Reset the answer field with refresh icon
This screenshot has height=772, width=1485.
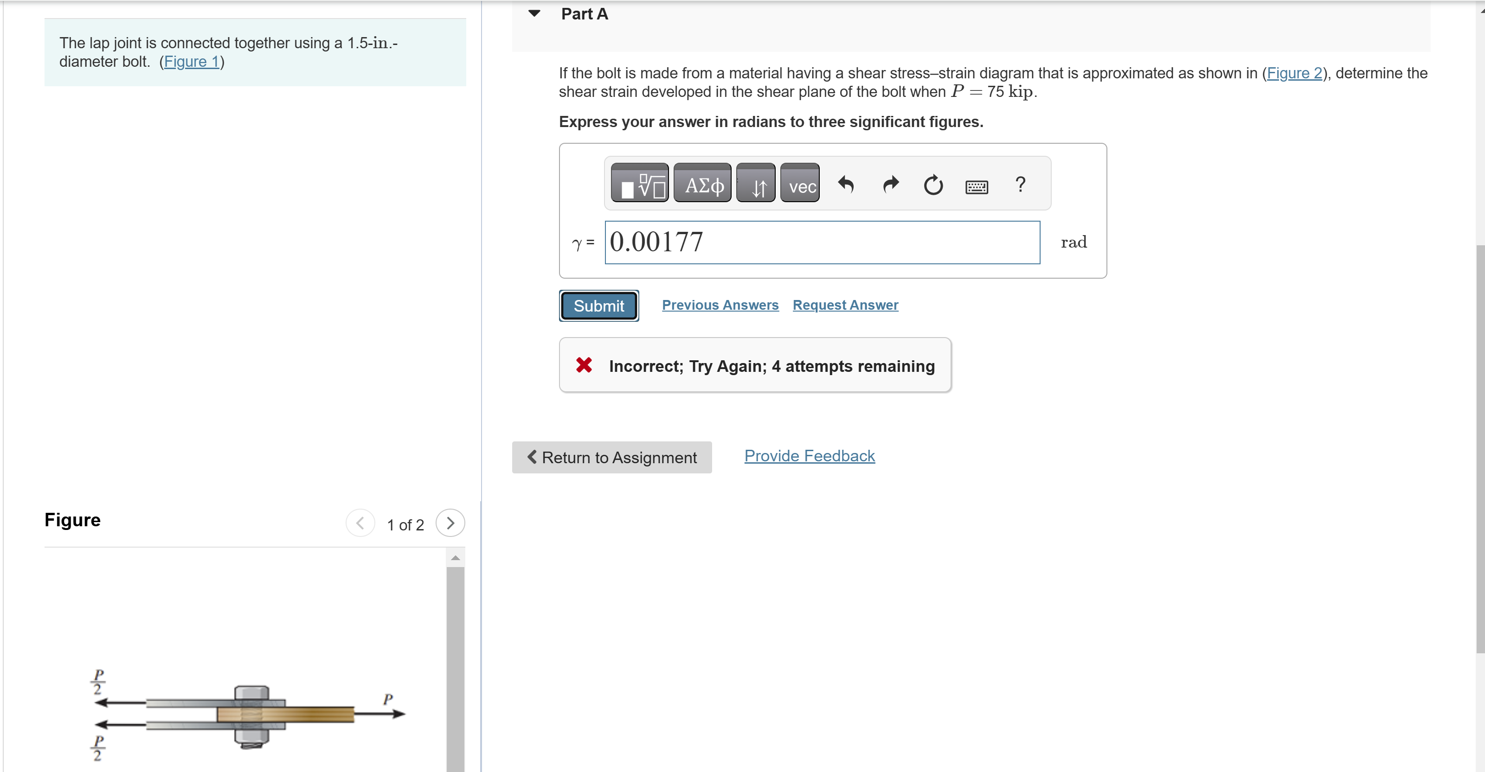(x=933, y=185)
